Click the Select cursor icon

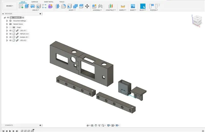[x=143, y=6]
